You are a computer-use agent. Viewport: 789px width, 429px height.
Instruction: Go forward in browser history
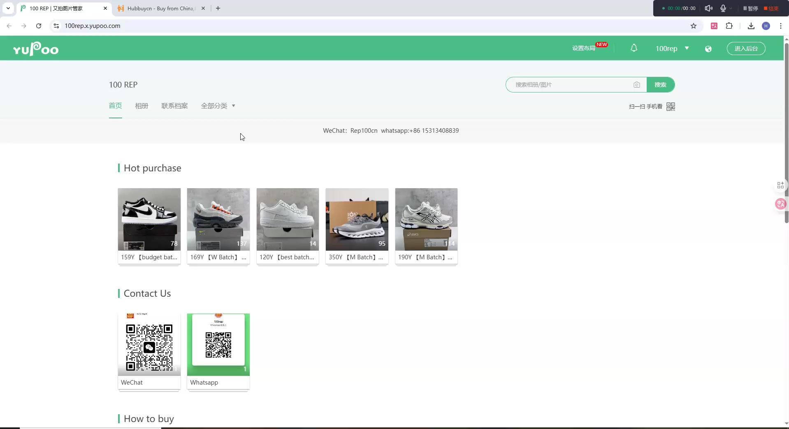tap(24, 26)
